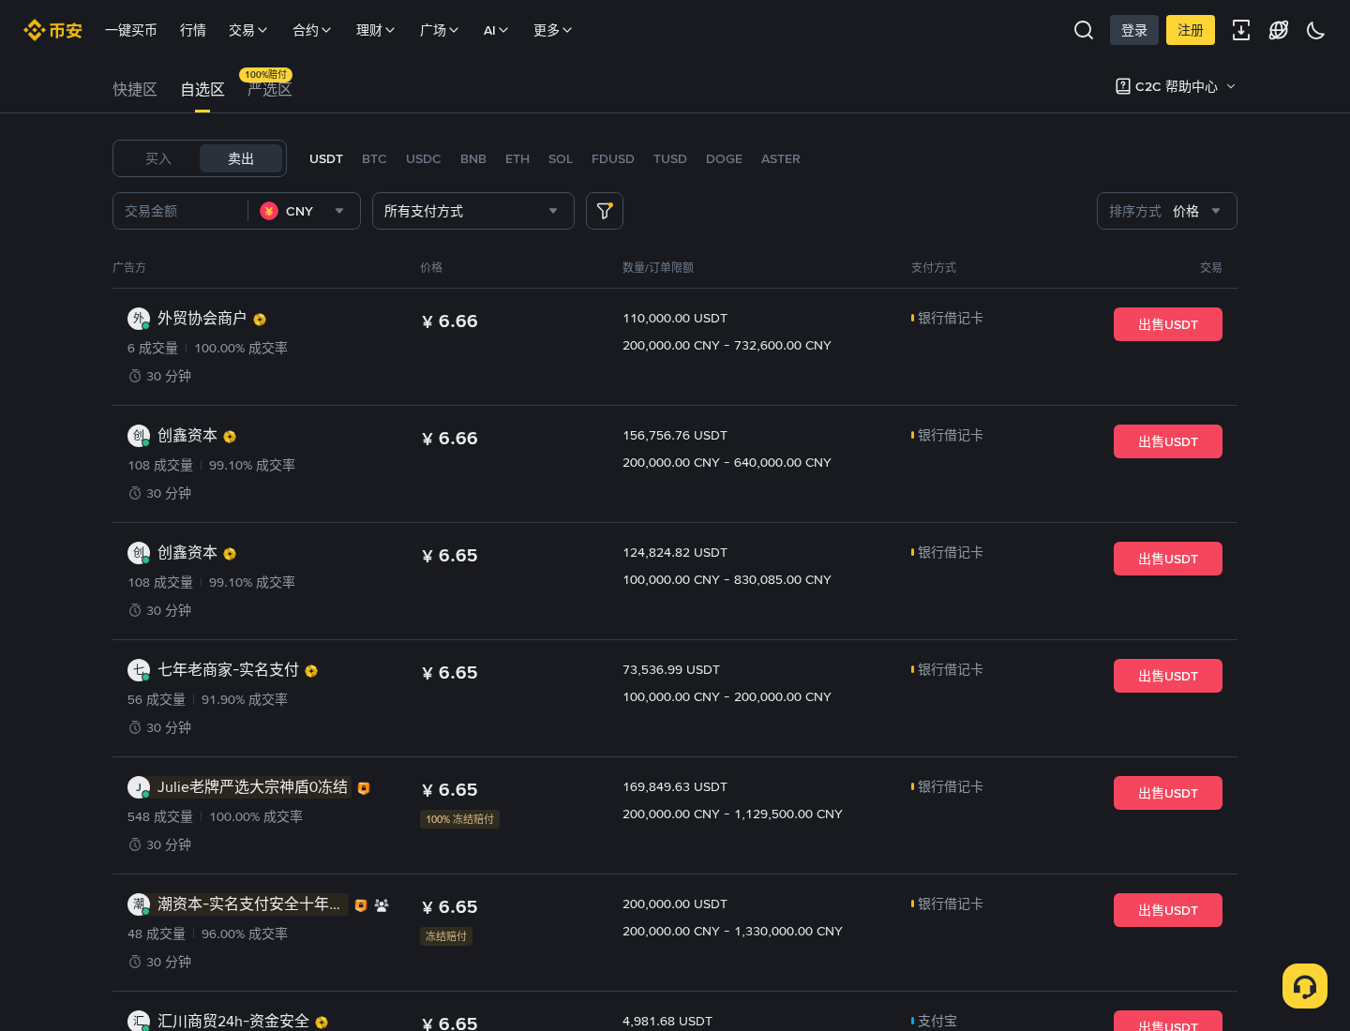The width and height of the screenshot is (1350, 1031).
Task: Switch to the 快捷区 tab
Action: pyautogui.click(x=135, y=89)
